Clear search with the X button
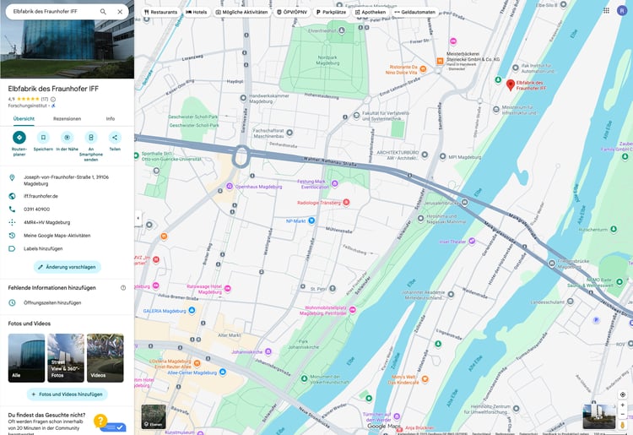This screenshot has height=435, width=633. (x=120, y=12)
